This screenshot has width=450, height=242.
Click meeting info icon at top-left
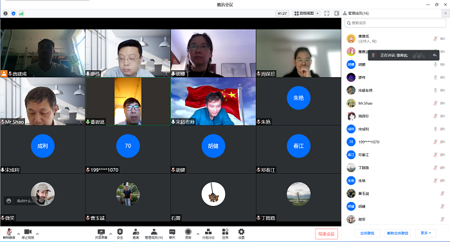(5, 14)
